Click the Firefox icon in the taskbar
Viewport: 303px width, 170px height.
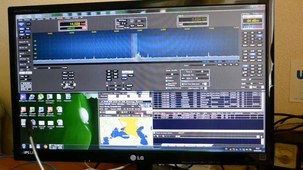click(x=45, y=147)
